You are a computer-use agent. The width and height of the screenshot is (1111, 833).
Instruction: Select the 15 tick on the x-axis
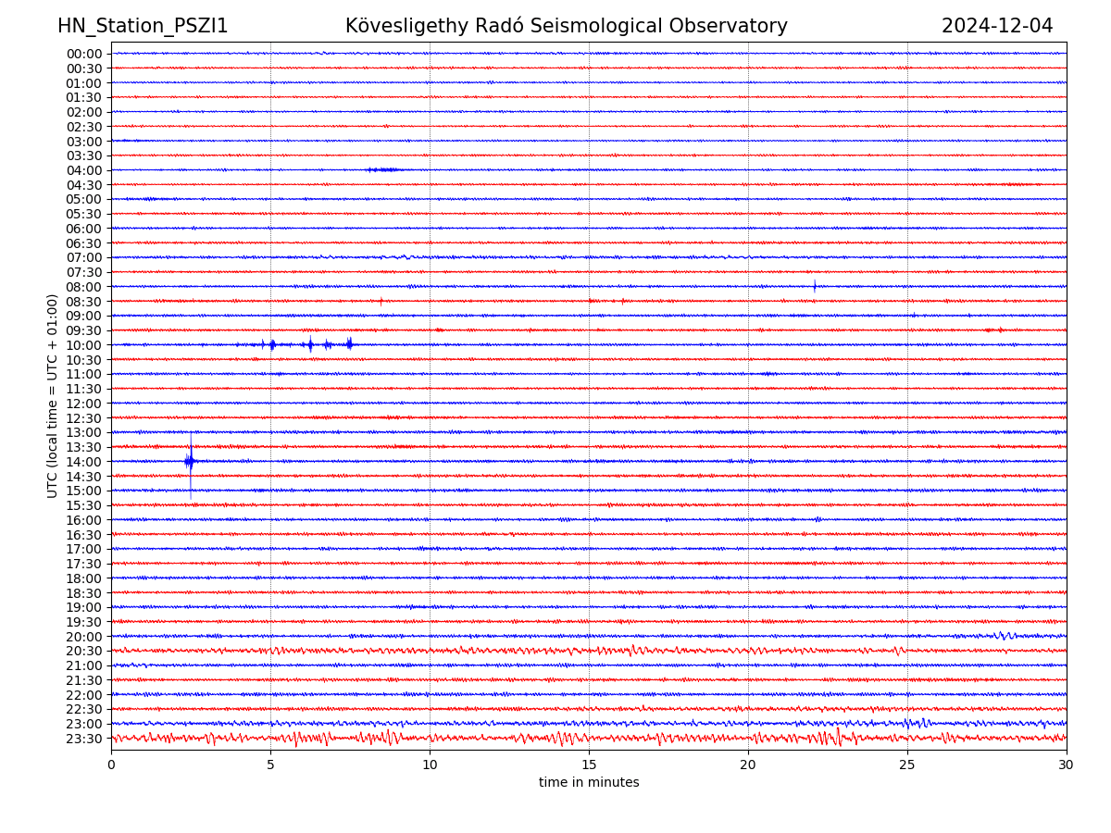pyautogui.click(x=589, y=765)
